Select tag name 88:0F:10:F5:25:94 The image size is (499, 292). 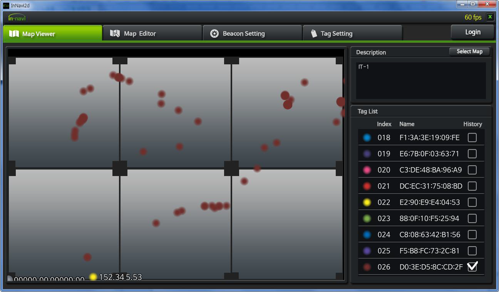click(429, 218)
